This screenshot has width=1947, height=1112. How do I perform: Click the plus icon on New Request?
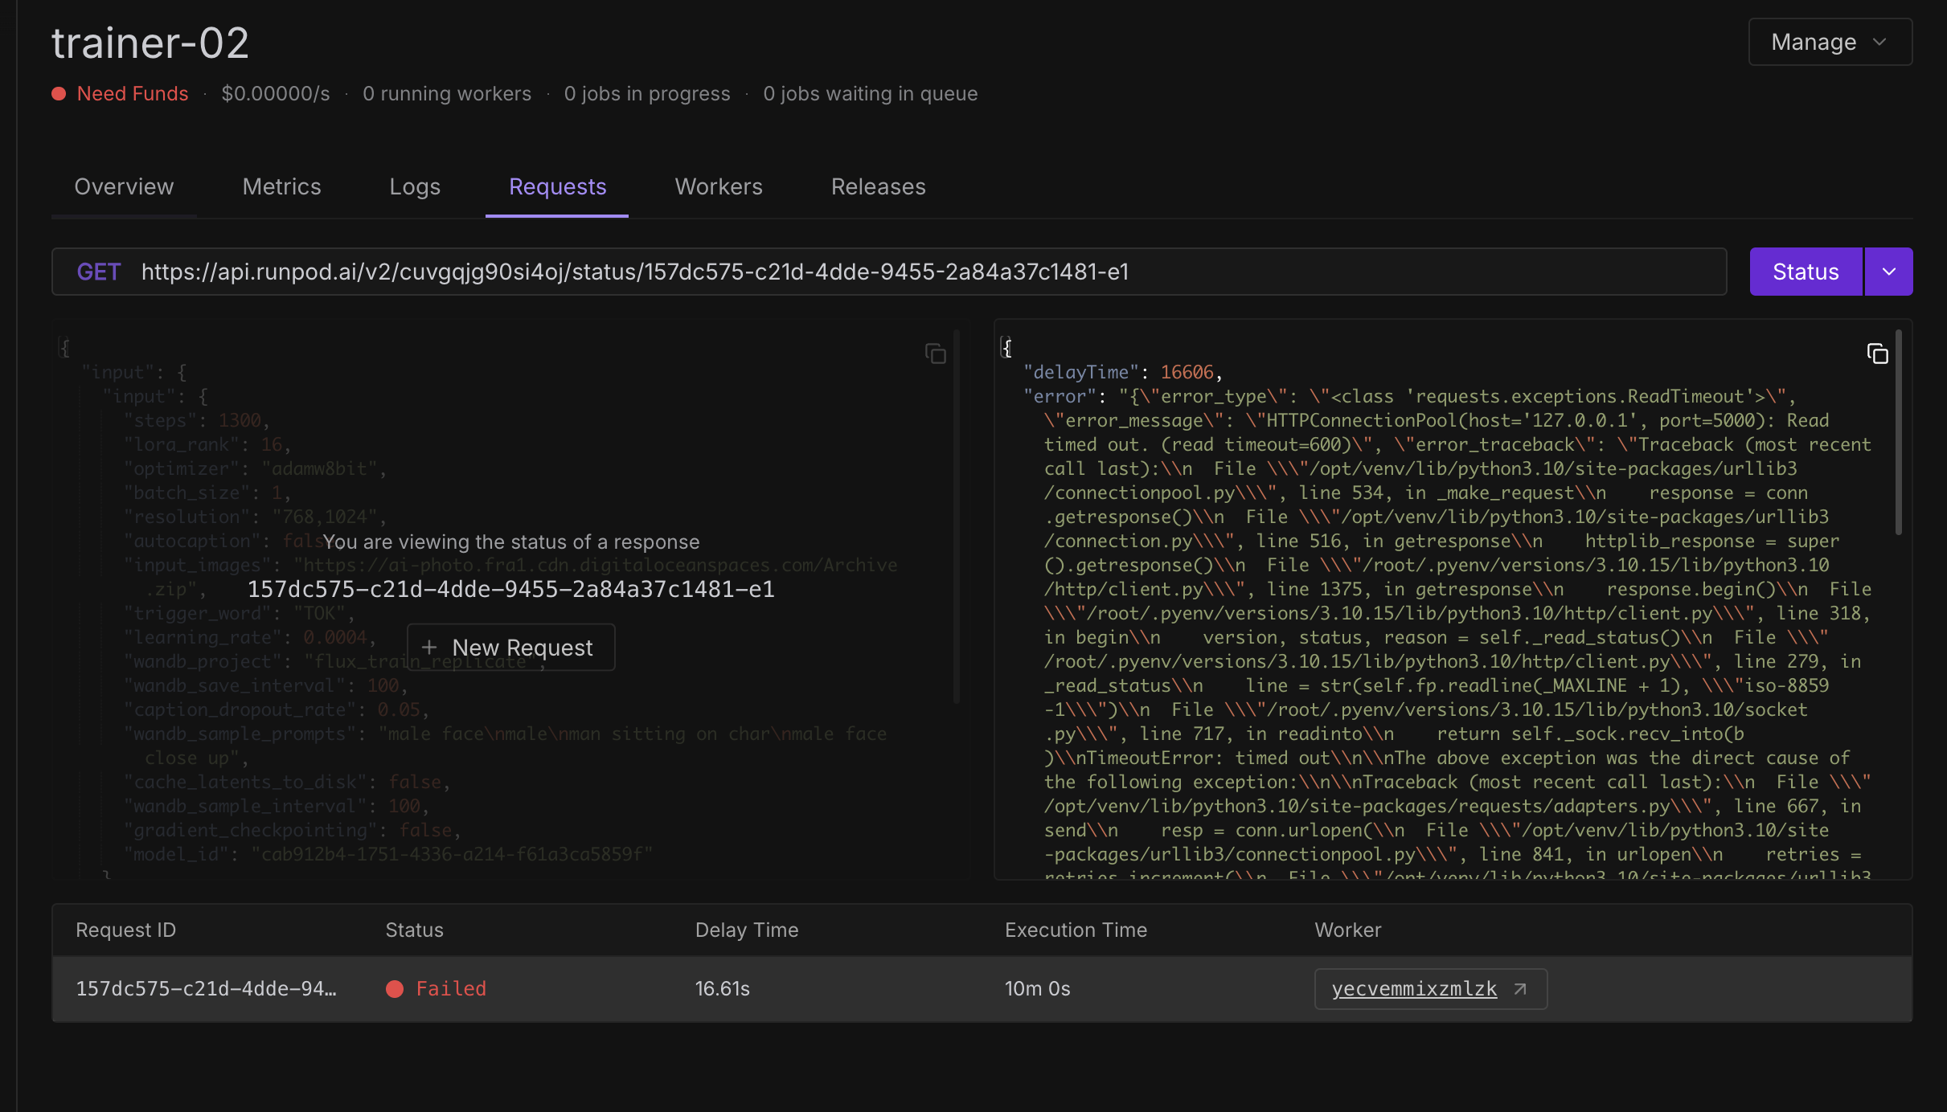pyautogui.click(x=429, y=648)
